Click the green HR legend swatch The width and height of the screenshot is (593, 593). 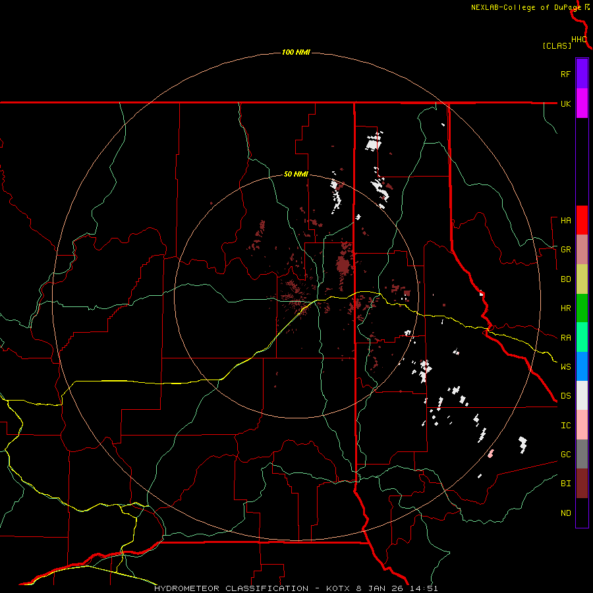click(x=582, y=308)
